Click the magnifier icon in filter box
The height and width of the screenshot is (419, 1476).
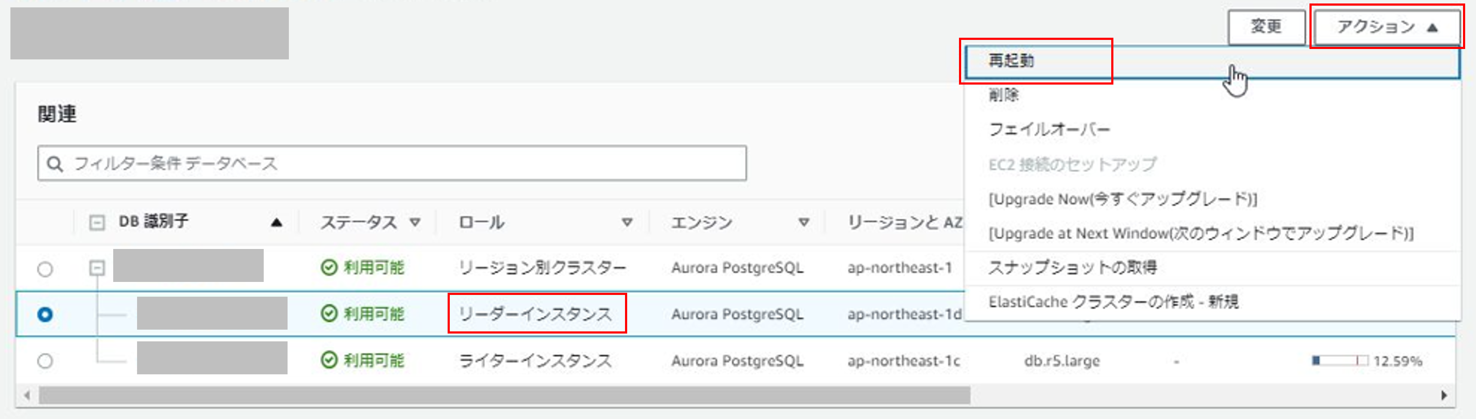click(x=54, y=164)
